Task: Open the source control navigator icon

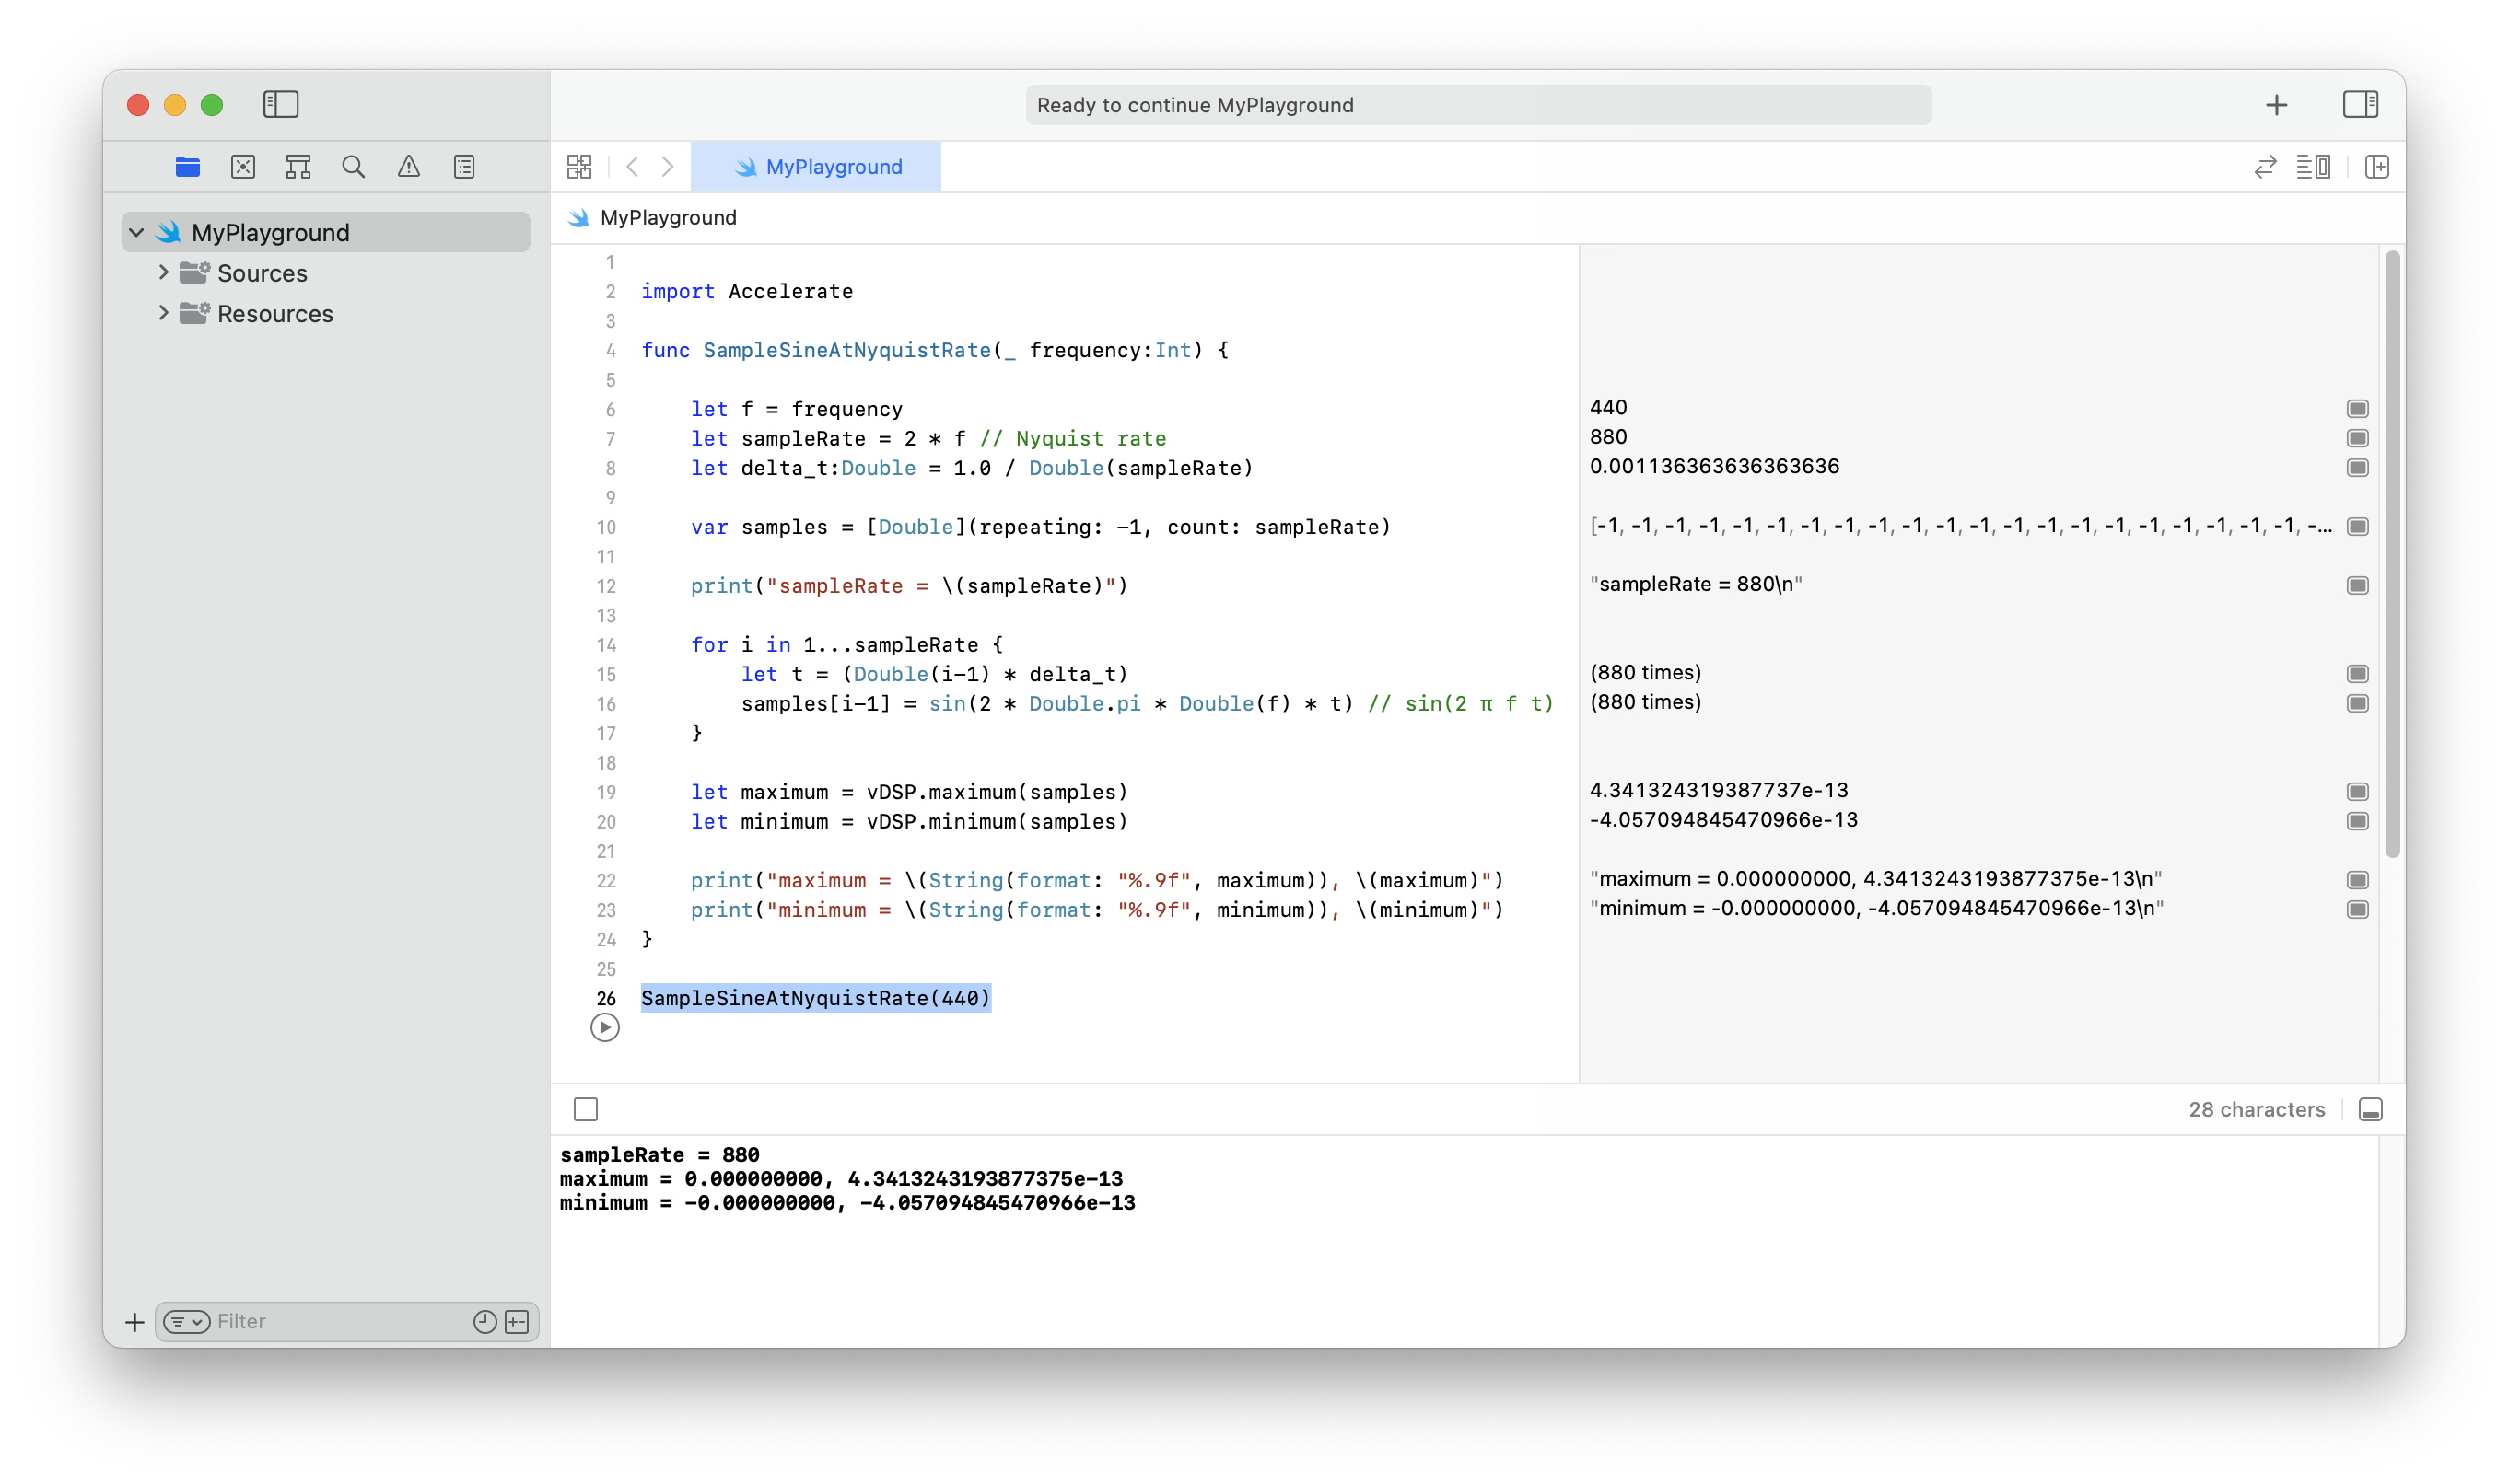Action: 243,167
